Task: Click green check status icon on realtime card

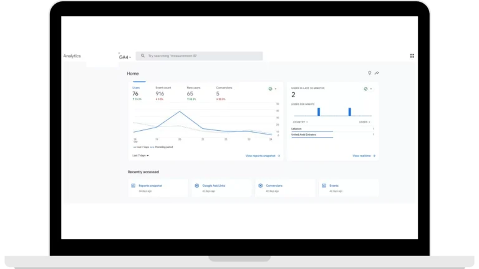Action: click(365, 89)
